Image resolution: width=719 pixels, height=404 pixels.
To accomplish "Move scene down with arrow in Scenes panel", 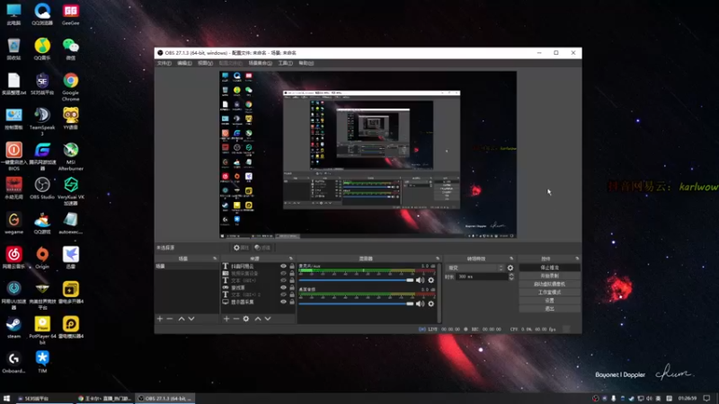I will [x=191, y=319].
